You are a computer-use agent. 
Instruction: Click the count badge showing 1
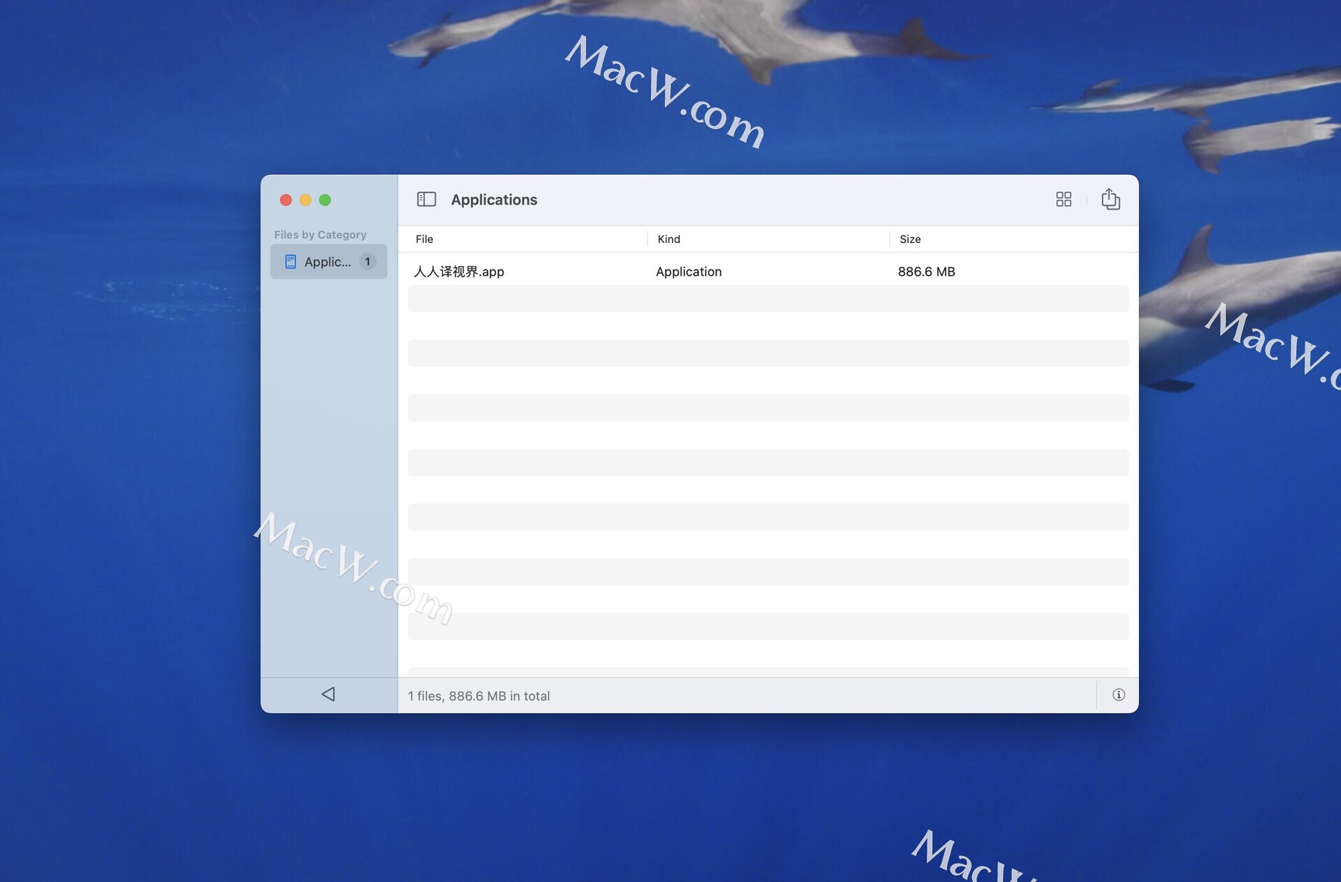pos(367,262)
